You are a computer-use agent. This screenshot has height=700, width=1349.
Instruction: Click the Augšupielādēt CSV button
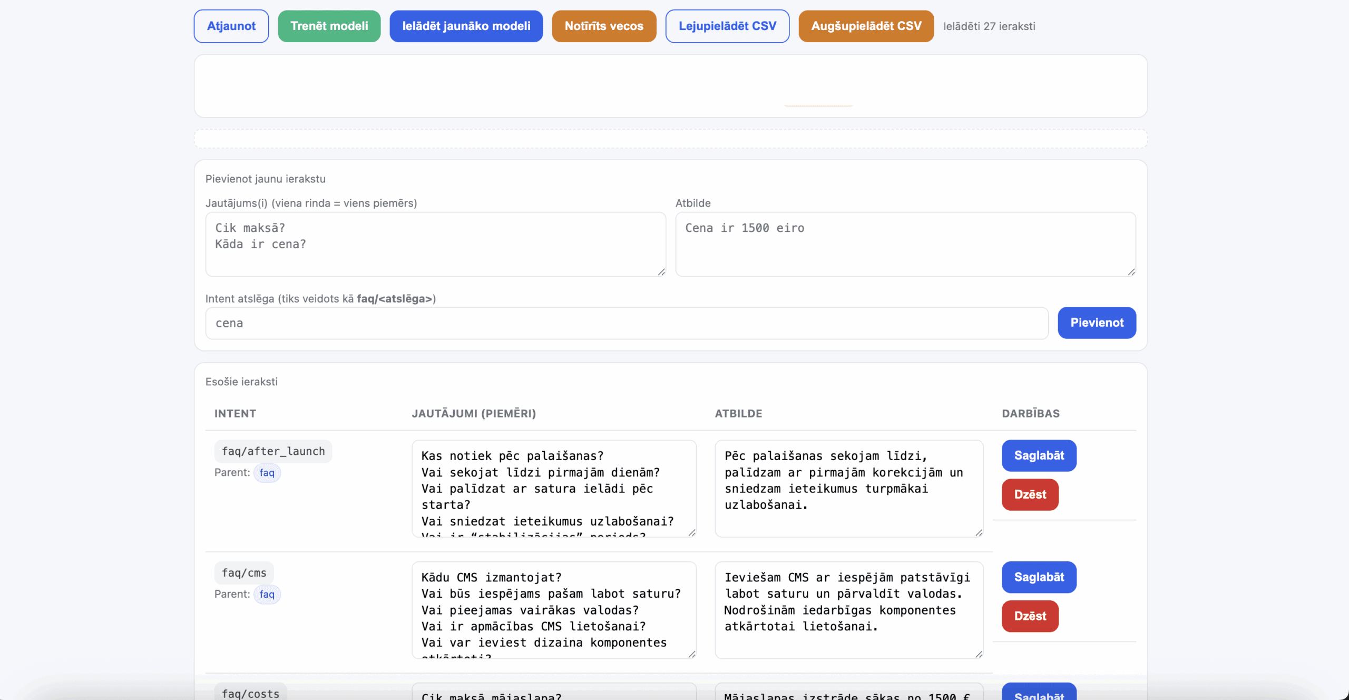coord(866,26)
